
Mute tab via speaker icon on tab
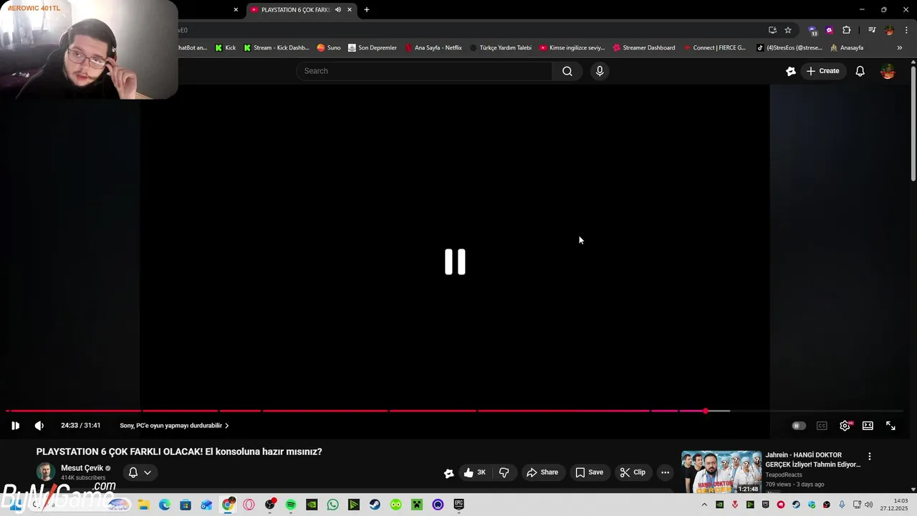tap(338, 10)
